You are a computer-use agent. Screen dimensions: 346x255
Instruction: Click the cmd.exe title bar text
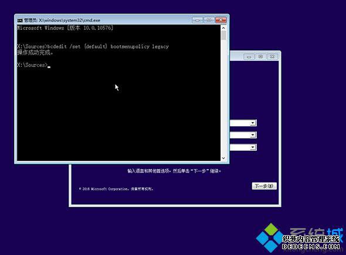point(62,20)
